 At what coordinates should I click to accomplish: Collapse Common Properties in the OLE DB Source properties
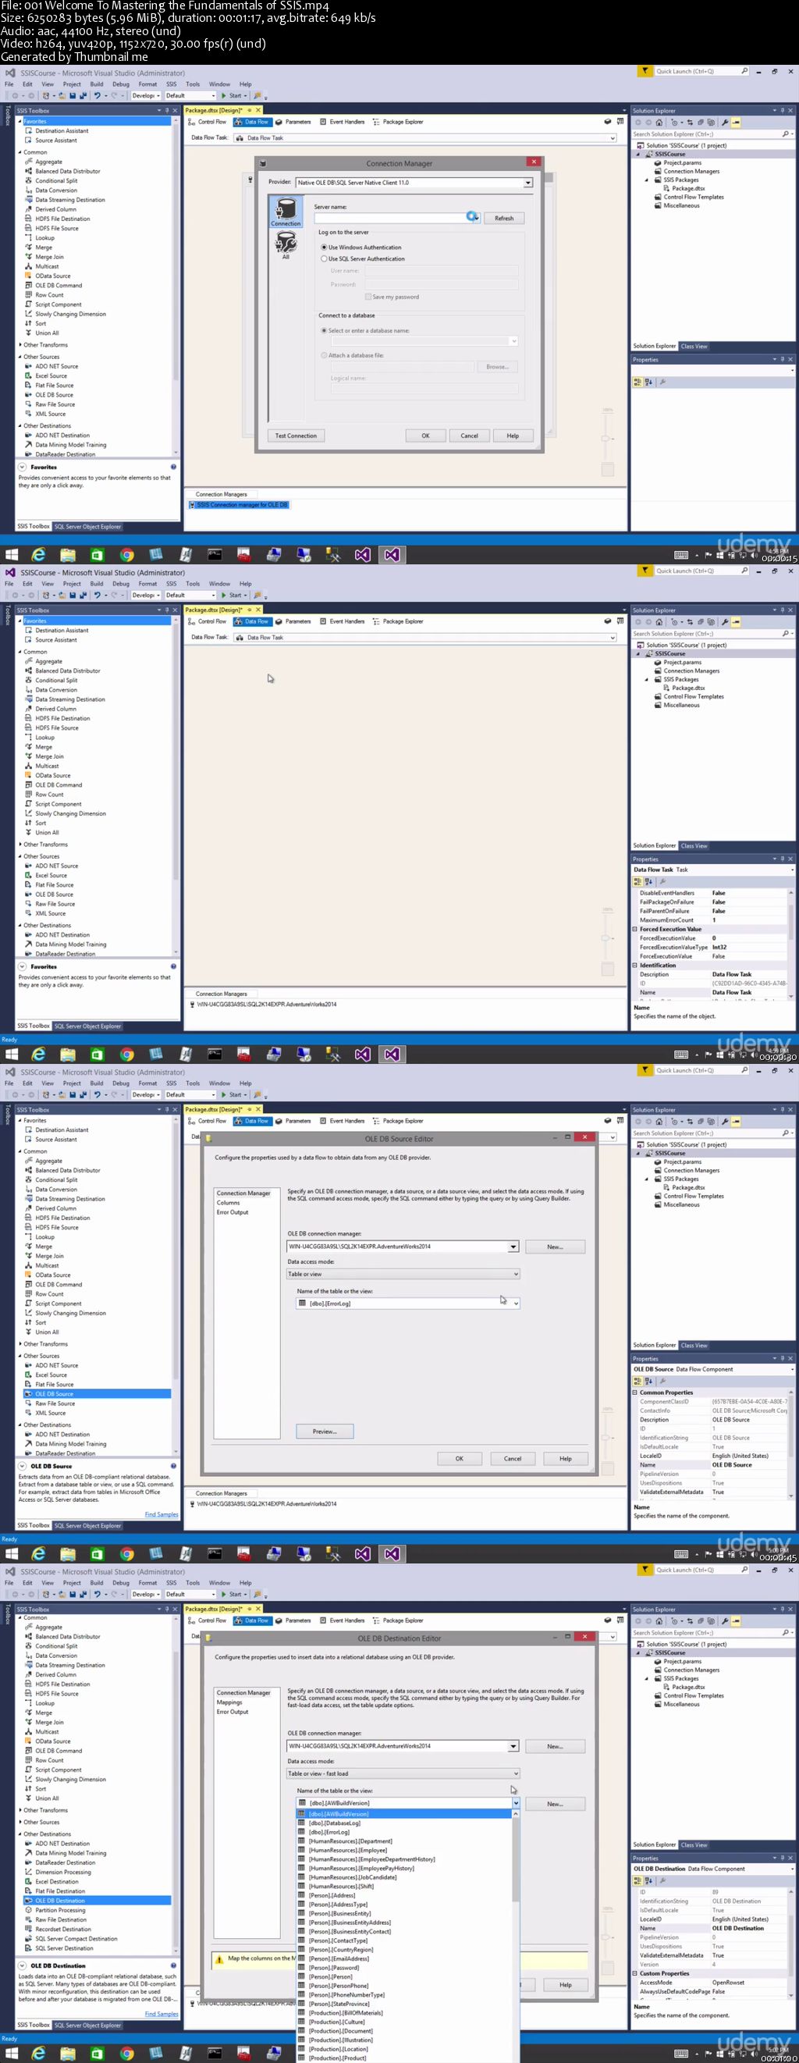(636, 1392)
